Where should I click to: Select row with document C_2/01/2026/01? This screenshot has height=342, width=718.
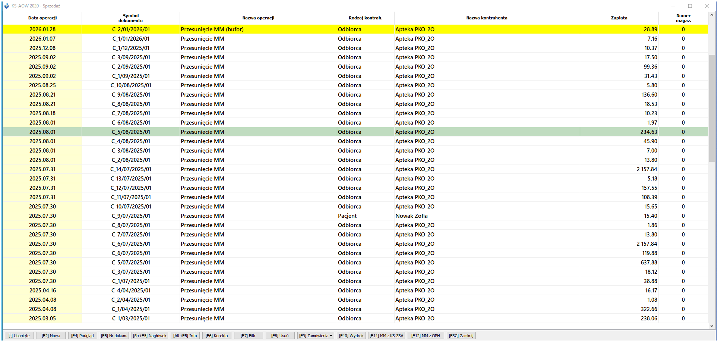coord(131,29)
